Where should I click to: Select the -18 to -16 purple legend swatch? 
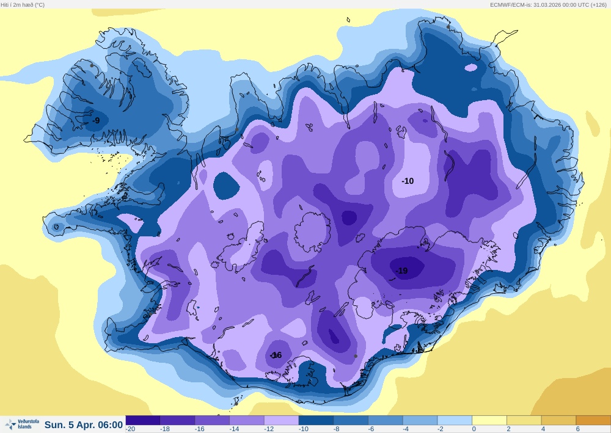(178, 420)
